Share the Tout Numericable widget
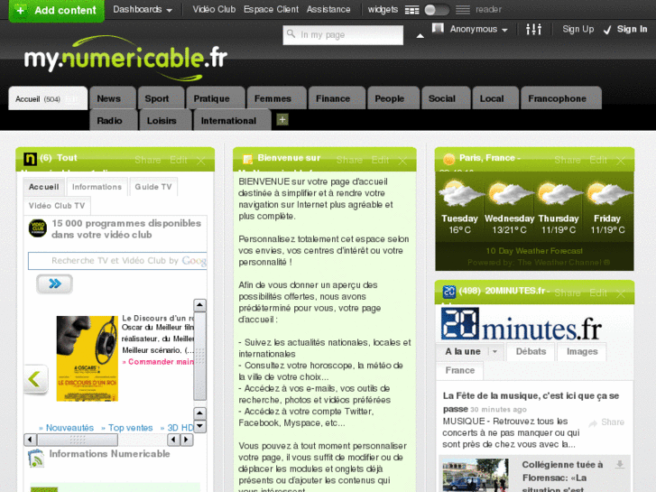 point(148,160)
